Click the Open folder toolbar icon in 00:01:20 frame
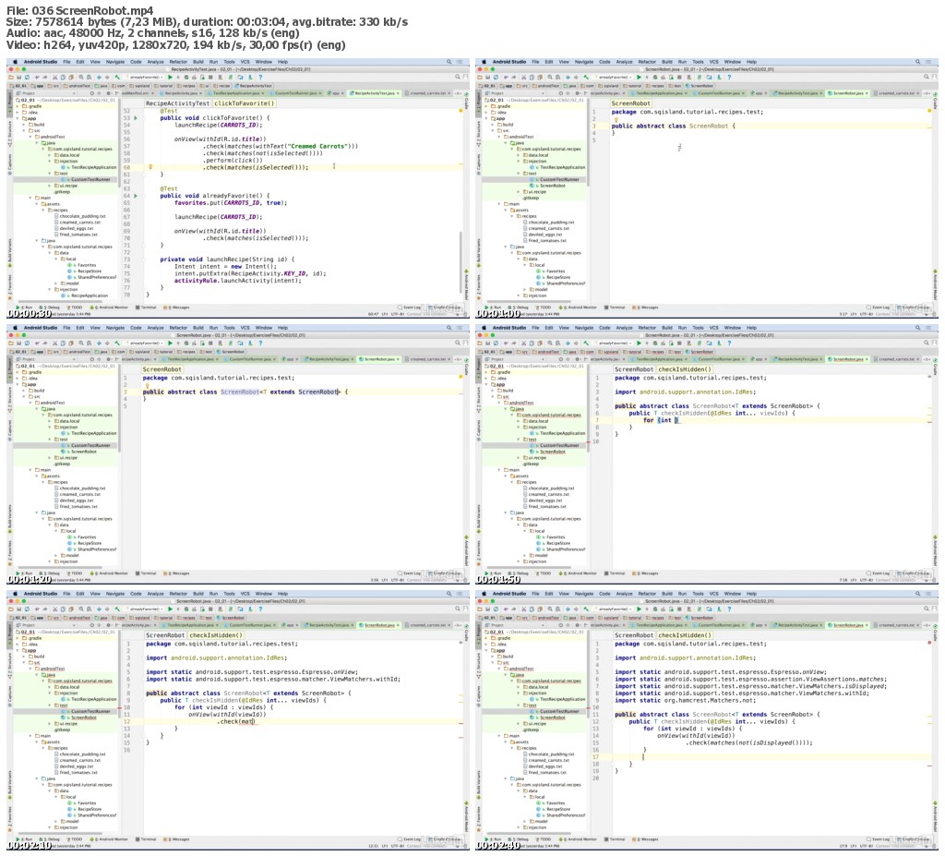This screenshot has height=856, width=945. point(11,344)
